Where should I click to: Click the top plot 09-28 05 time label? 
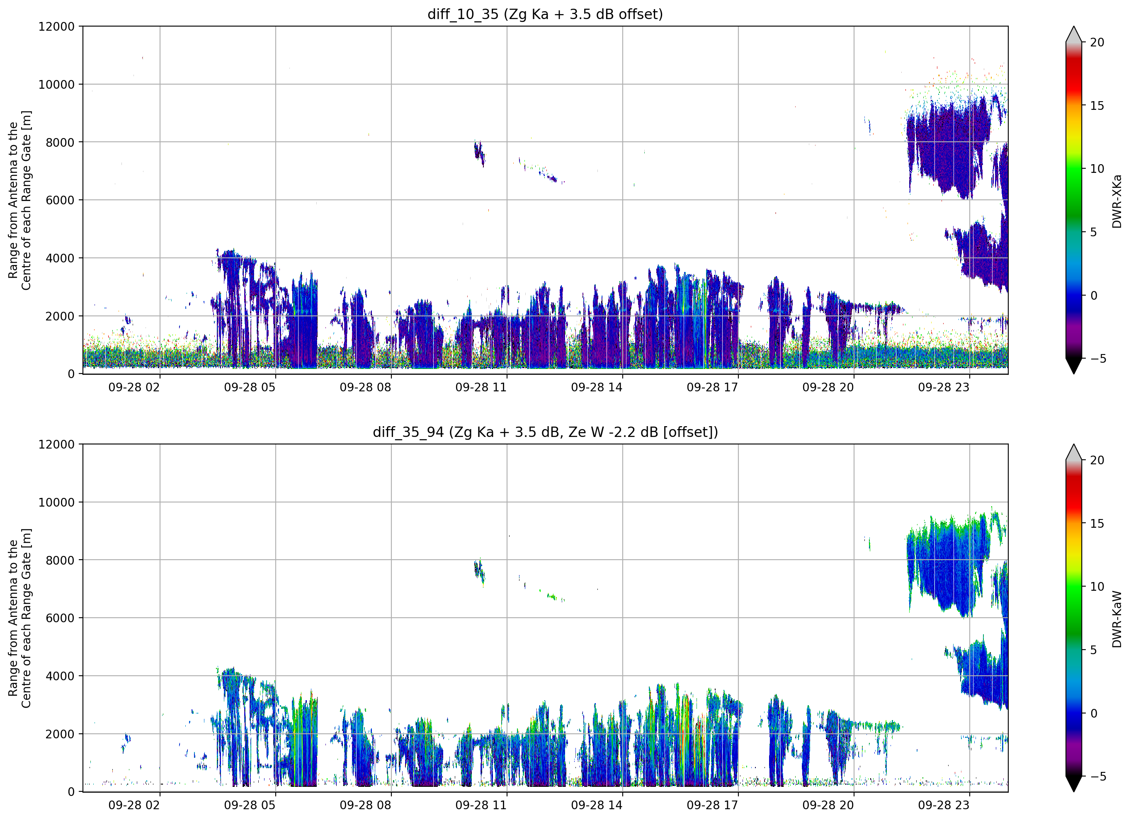(250, 388)
